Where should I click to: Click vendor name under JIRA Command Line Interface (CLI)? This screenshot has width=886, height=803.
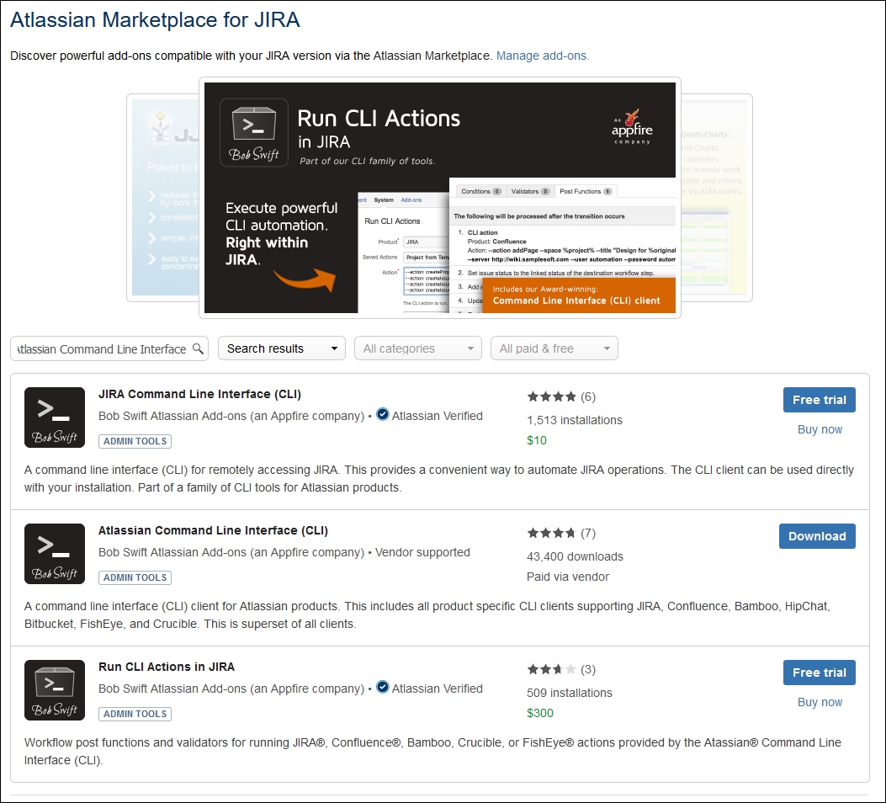pos(231,416)
